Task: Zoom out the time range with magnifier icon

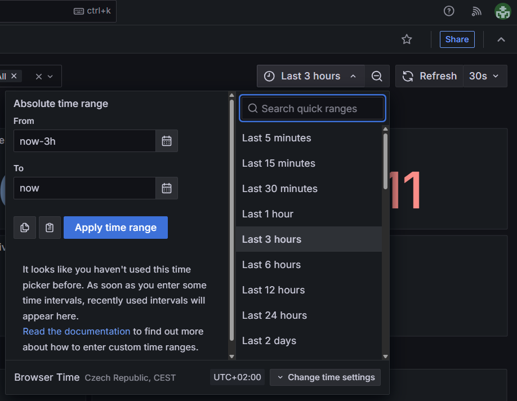Action: click(377, 75)
